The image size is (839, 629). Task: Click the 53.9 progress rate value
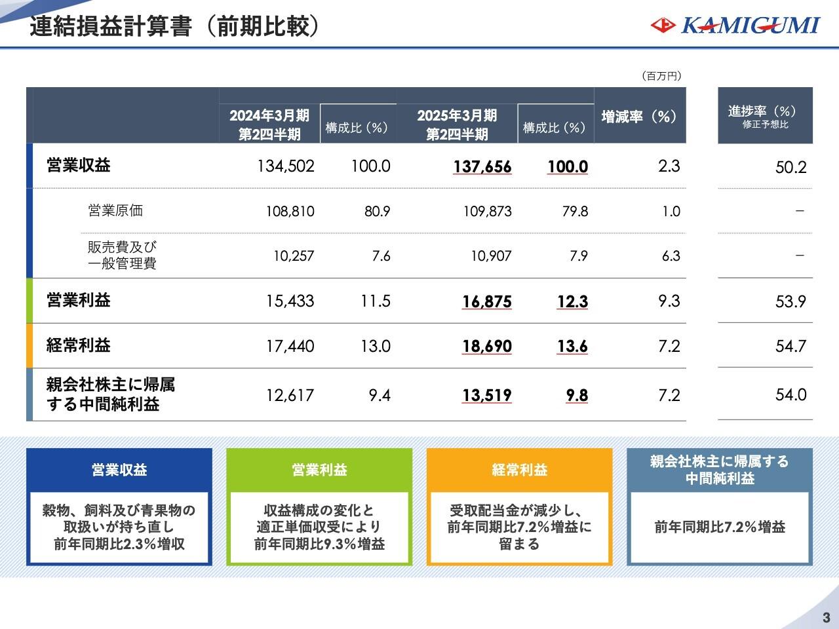coord(791,301)
